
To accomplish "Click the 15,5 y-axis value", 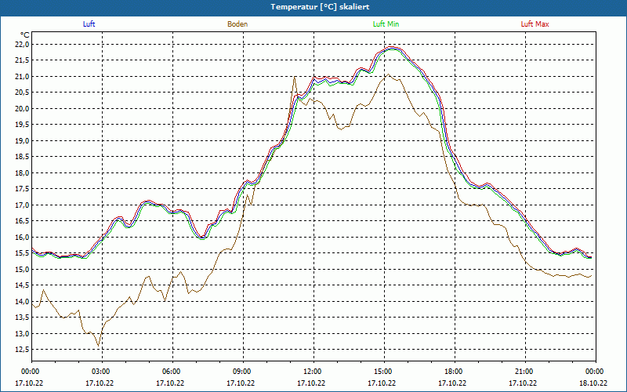I will point(21,253).
